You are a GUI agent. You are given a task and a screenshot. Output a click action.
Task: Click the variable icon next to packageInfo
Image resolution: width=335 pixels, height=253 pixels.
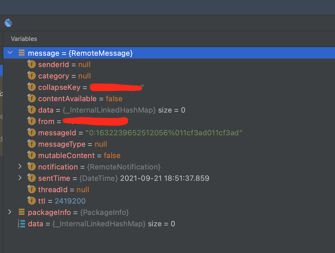[x=22, y=212]
